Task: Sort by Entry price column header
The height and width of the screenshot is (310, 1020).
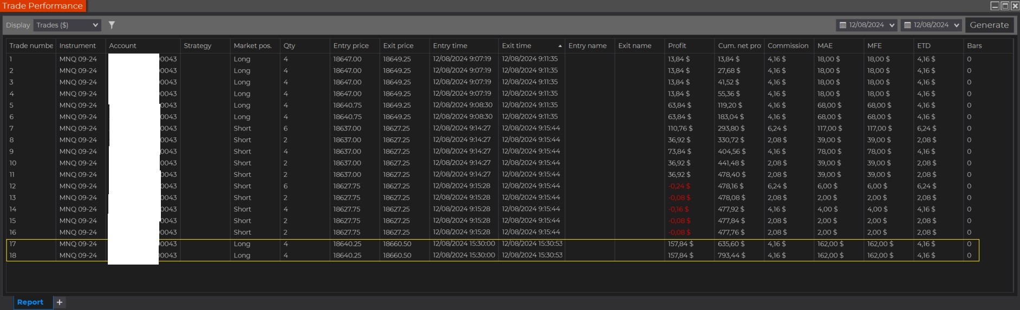Action: [x=354, y=46]
